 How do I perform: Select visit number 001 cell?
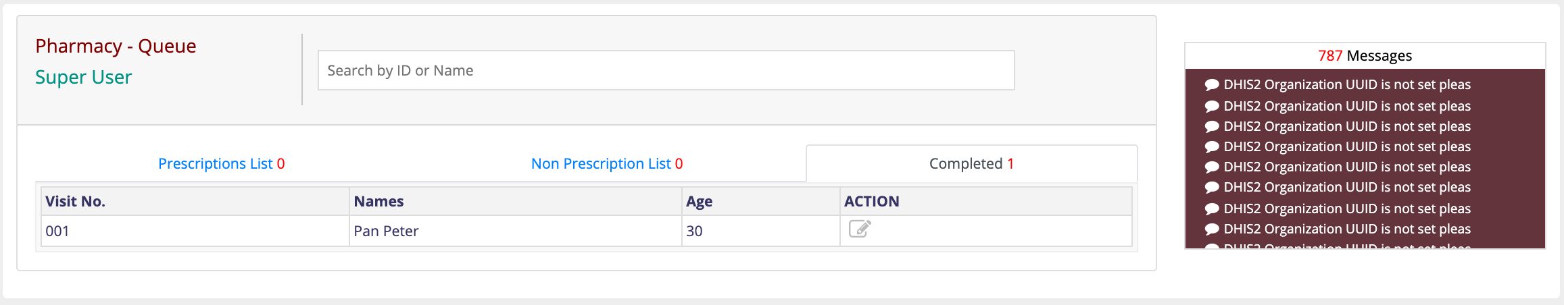(57, 231)
